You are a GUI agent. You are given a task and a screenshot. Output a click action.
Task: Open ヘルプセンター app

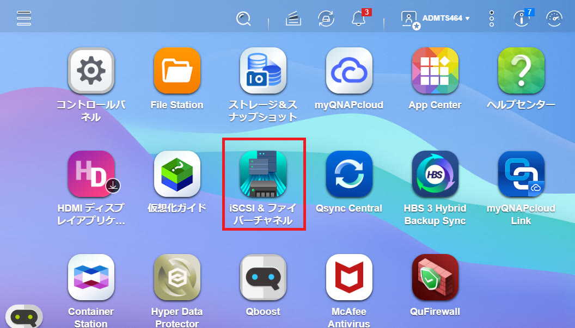(521, 70)
